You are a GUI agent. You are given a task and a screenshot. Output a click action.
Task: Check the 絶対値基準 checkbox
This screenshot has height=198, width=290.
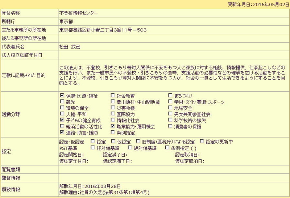click(130, 148)
